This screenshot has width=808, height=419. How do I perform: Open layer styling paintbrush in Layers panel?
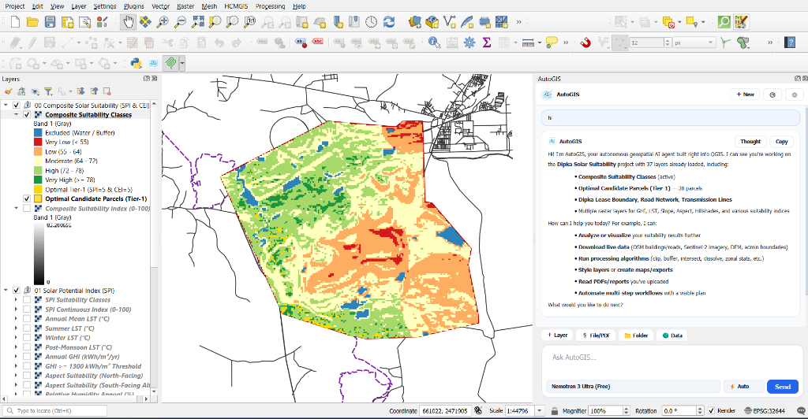coord(8,91)
